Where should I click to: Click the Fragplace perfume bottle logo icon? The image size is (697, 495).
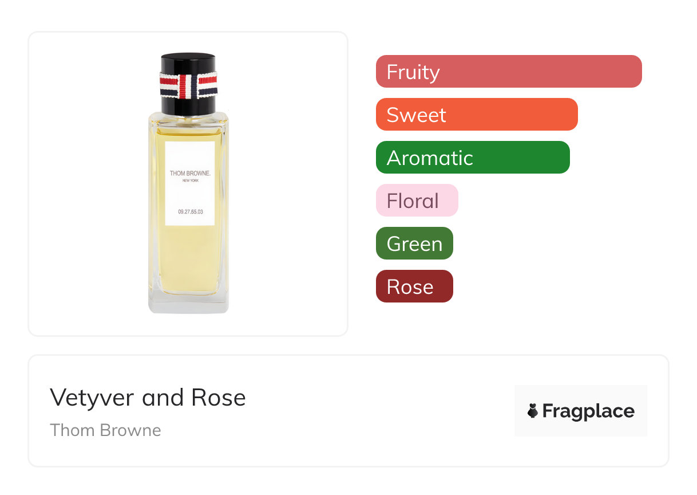tap(533, 411)
